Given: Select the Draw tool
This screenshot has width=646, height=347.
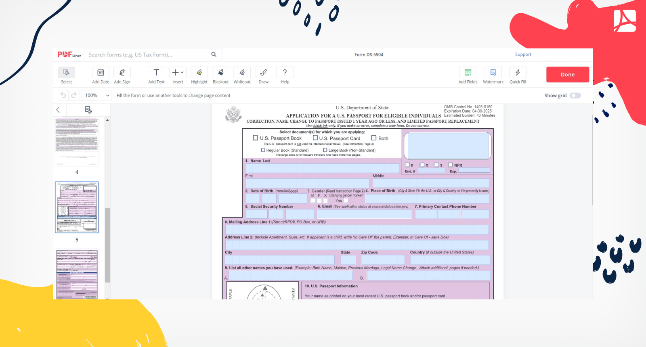Looking at the screenshot, I should 263,73.
